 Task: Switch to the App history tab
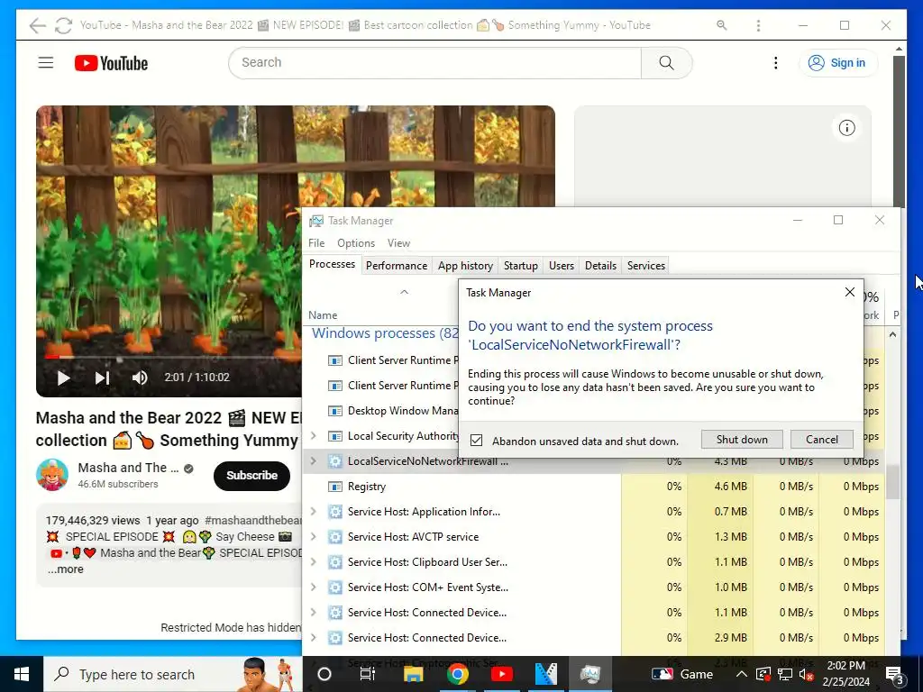[x=465, y=266]
